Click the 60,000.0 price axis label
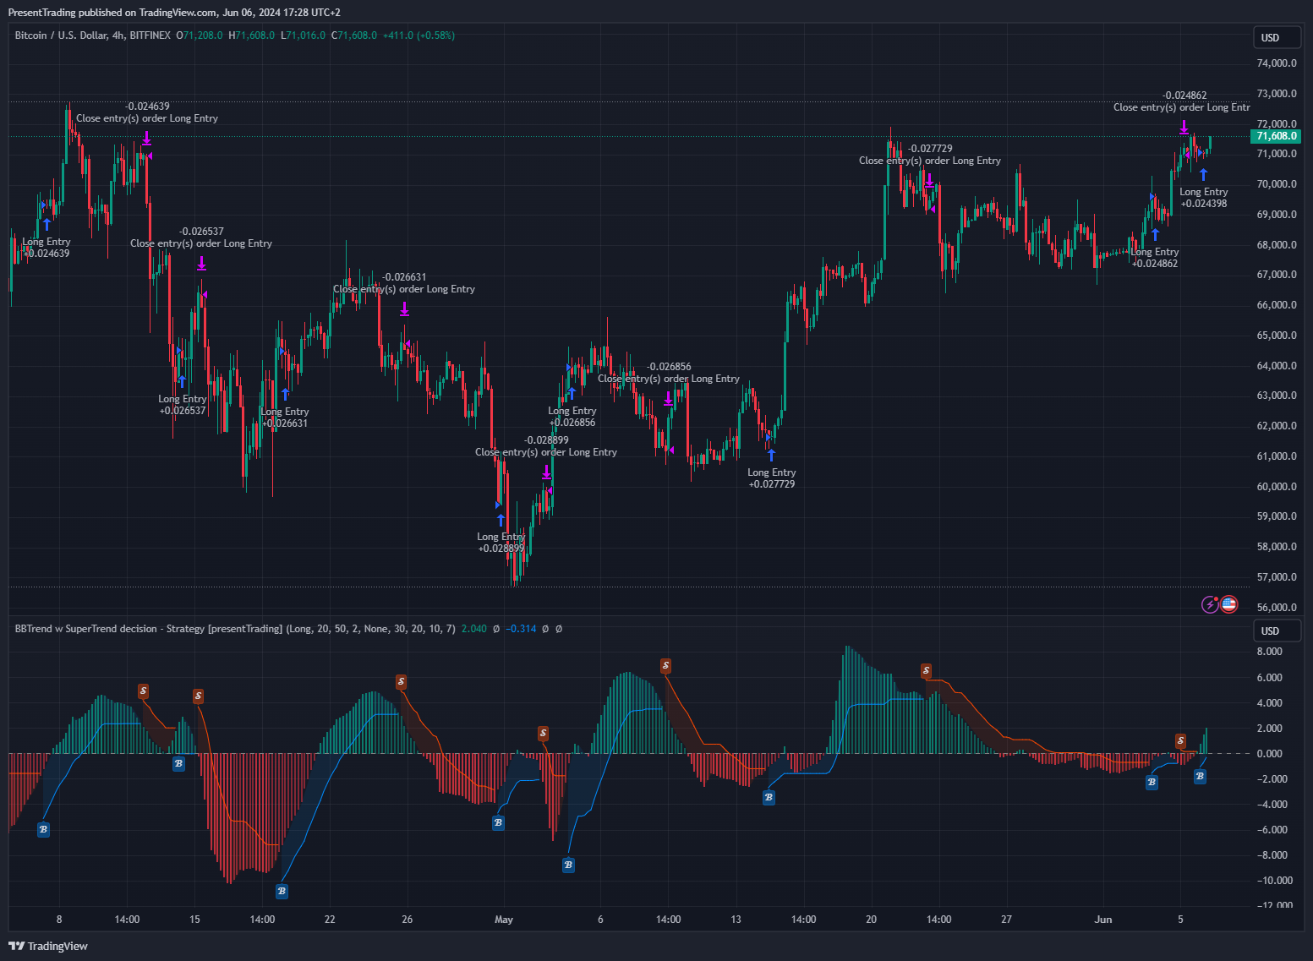This screenshot has height=961, width=1313. pyautogui.click(x=1277, y=487)
